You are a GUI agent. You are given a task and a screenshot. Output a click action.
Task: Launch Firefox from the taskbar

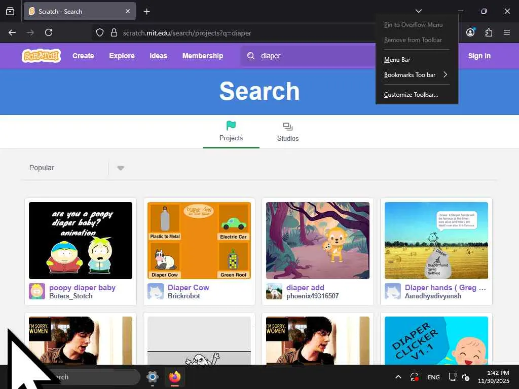[175, 377]
